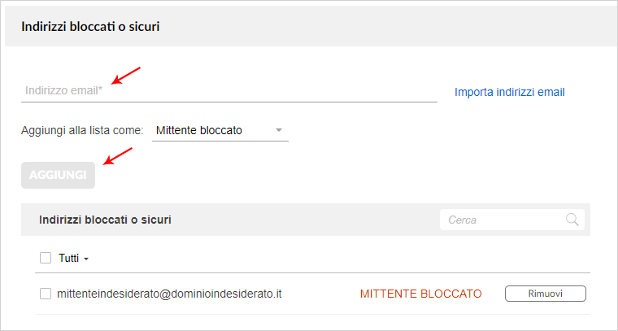Click the mittenteindesiderato@dominioindesiderato.it address text
The image size is (618, 331).
[x=169, y=294]
